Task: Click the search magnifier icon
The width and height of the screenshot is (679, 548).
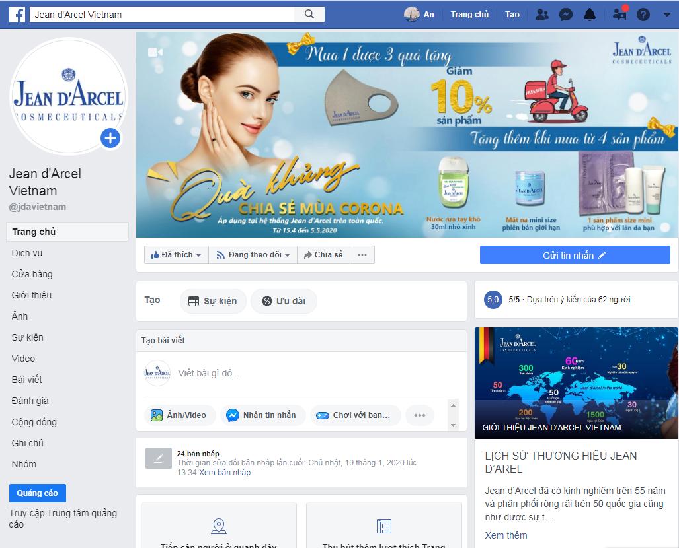Action: (309, 14)
